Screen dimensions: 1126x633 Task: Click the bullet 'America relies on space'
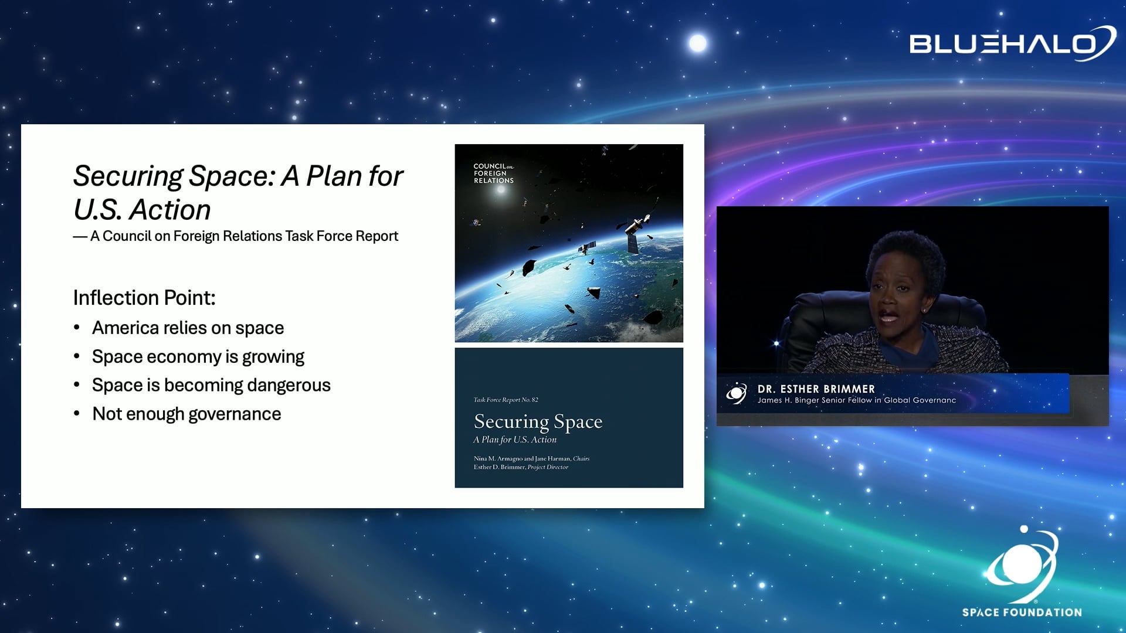pos(188,328)
